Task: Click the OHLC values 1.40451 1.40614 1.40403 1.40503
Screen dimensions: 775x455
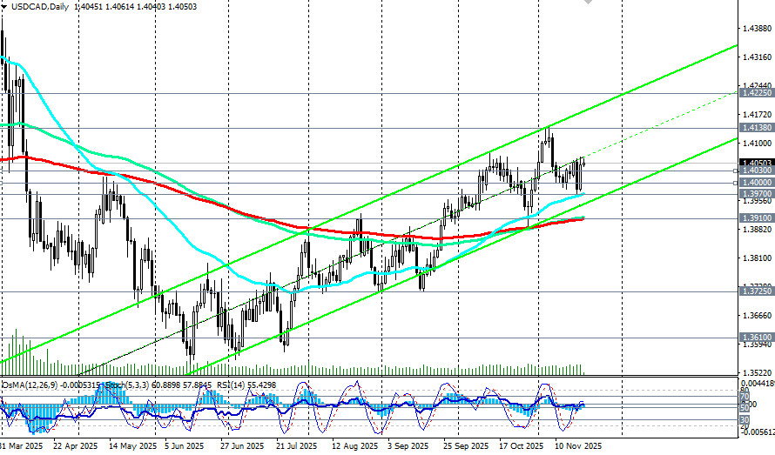Action: (135, 7)
